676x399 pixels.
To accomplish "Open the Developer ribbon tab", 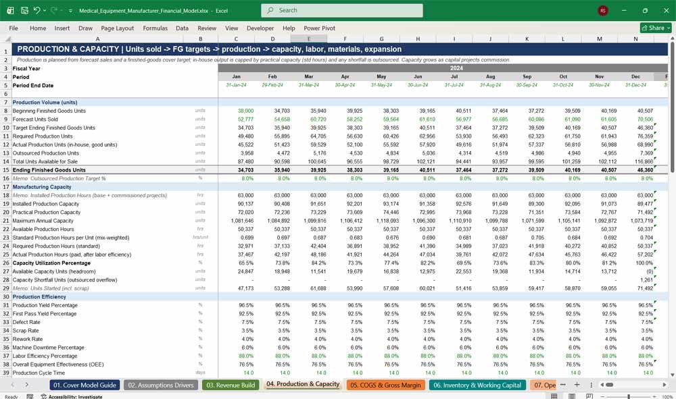I will tap(260, 28).
